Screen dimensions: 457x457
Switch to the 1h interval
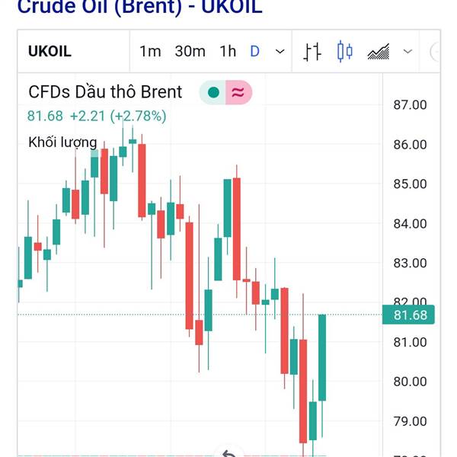(228, 51)
